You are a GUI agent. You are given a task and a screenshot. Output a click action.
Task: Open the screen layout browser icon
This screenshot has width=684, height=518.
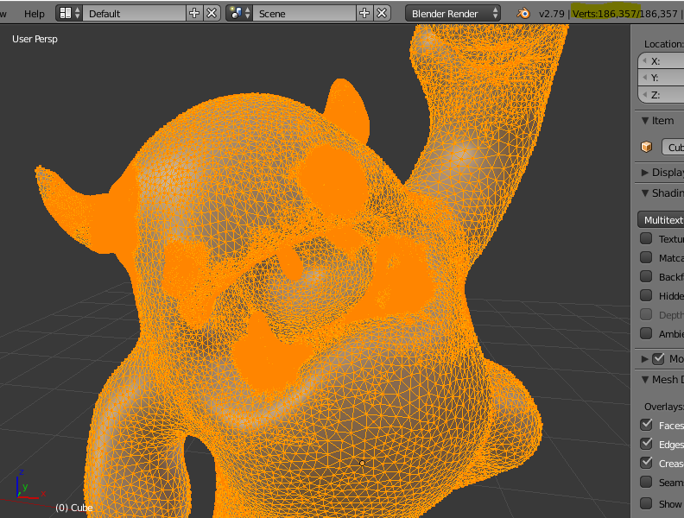point(69,14)
